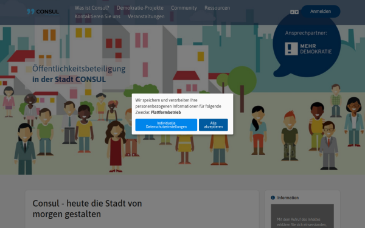Open the Veranstaltungen menu item
365x228 pixels.
[x=146, y=16]
